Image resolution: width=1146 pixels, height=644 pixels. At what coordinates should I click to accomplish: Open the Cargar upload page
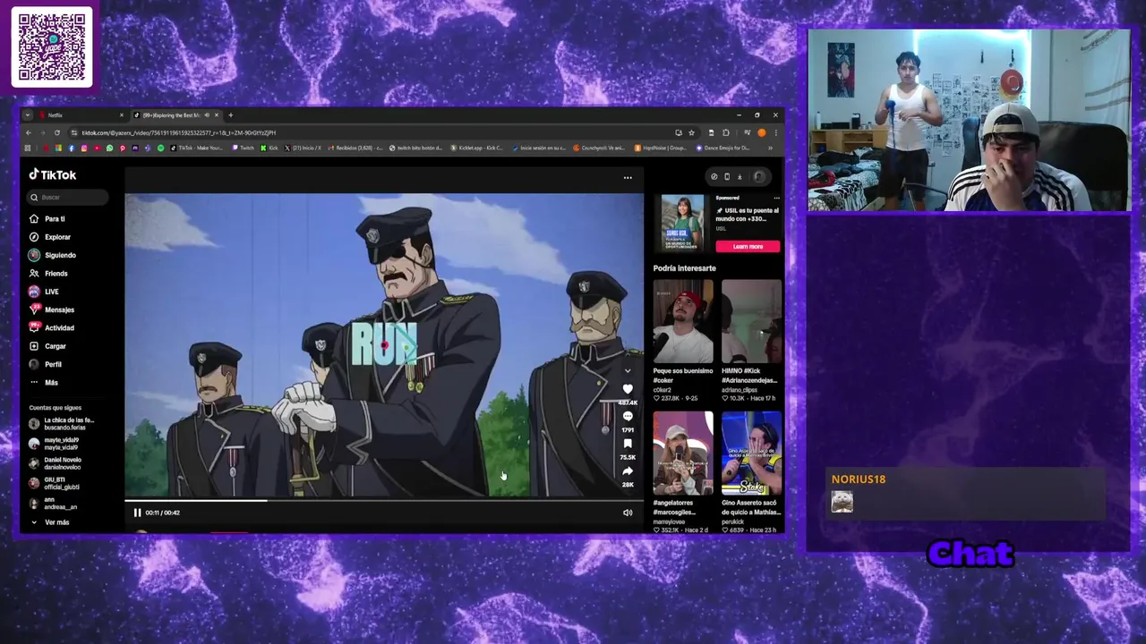(47, 346)
